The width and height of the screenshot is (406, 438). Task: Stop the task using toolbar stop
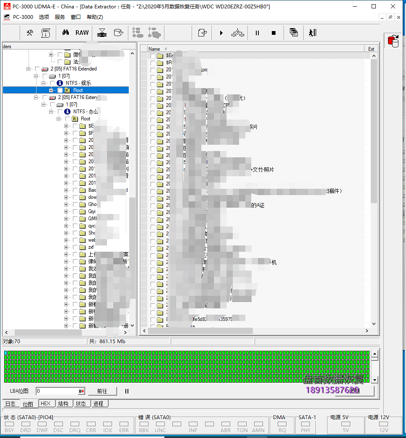[x=273, y=33]
